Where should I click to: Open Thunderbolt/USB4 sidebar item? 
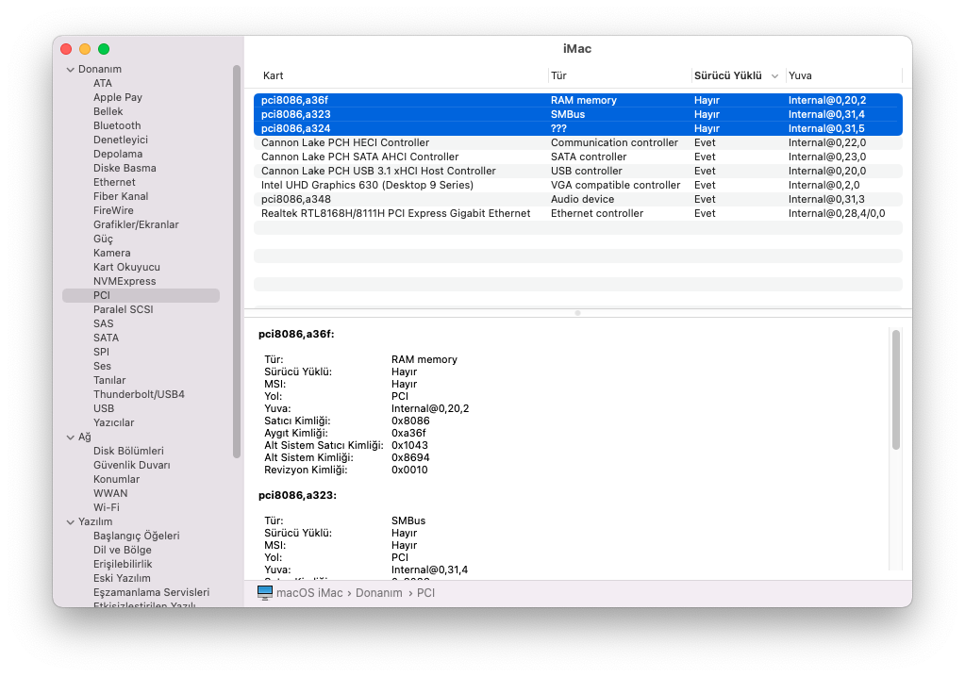click(x=139, y=394)
